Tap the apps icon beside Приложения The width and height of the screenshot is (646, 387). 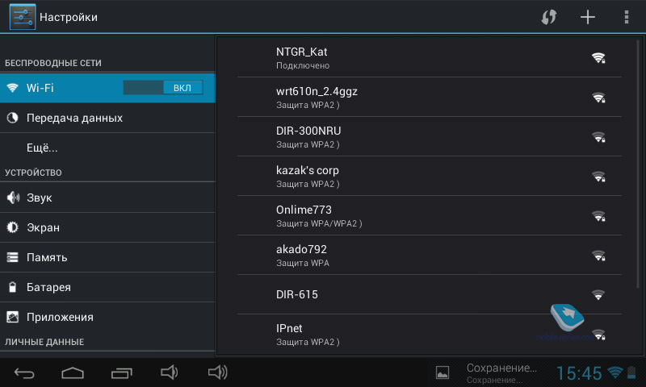click(x=13, y=317)
